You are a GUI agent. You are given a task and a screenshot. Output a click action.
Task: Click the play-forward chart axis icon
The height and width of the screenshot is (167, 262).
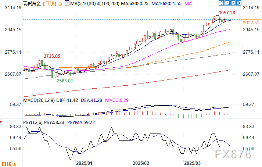[233, 3]
